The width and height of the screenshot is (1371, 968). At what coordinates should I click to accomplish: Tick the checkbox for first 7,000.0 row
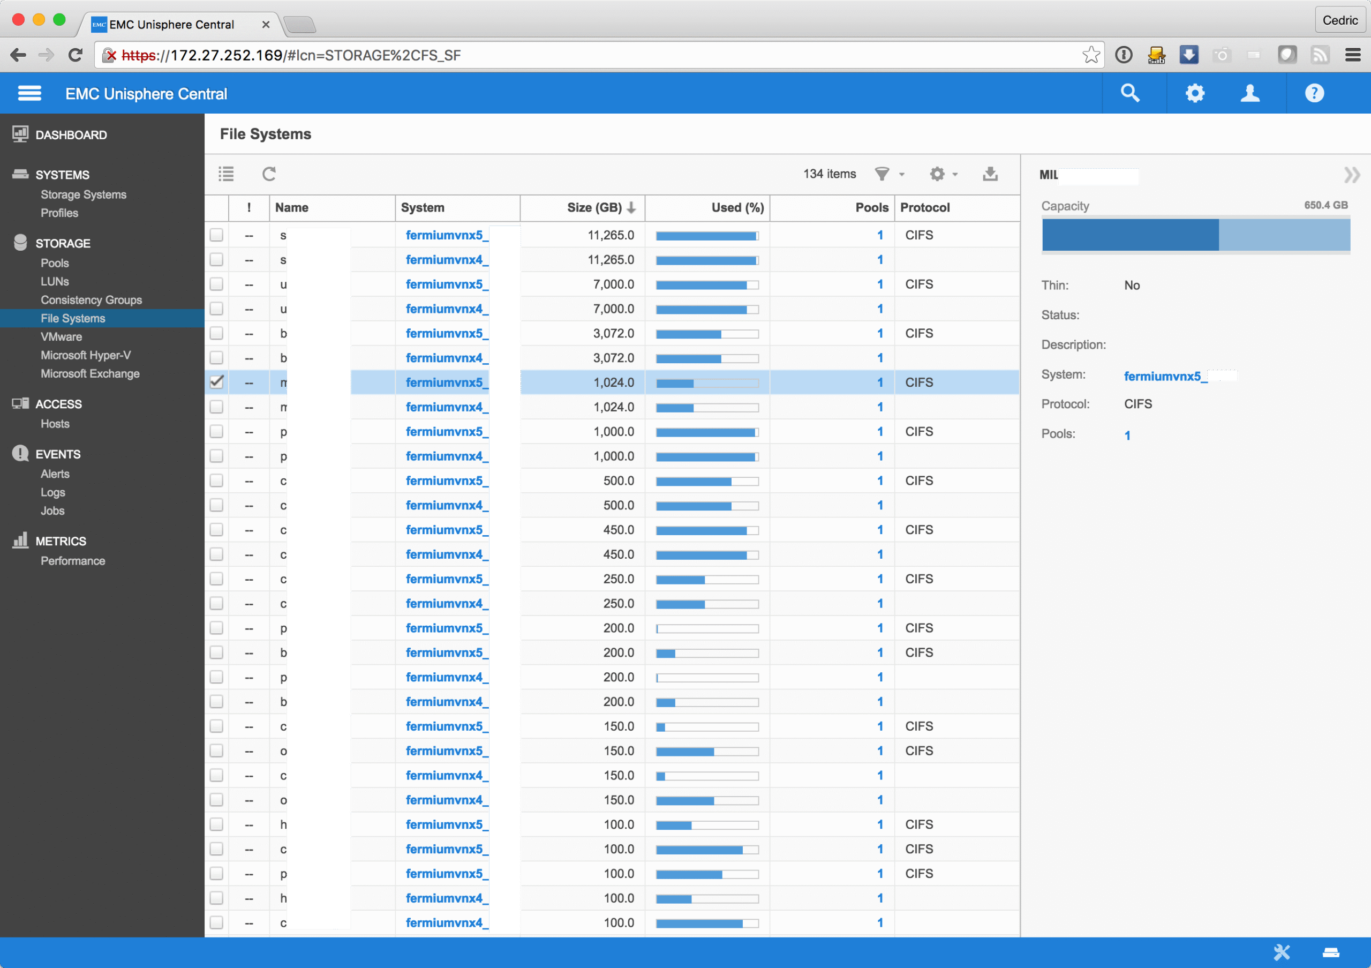tap(217, 284)
